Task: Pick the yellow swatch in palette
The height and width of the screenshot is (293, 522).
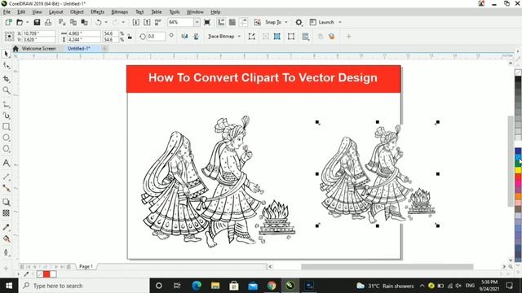Action: pos(518,170)
